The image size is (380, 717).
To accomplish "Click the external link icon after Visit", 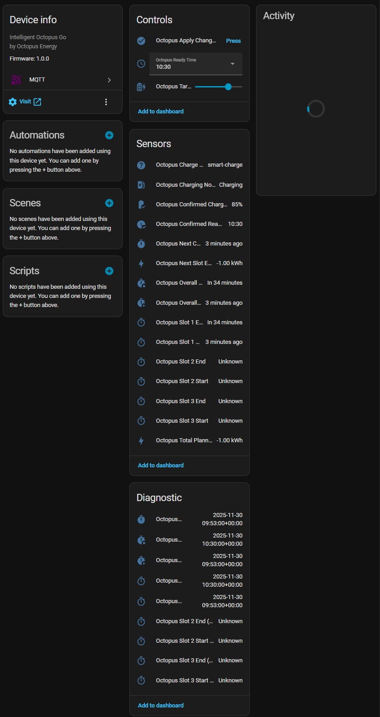I will 37,102.
